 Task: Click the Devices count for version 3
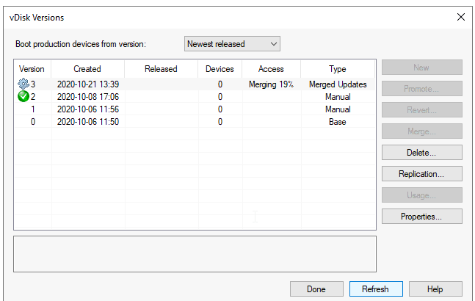pyautogui.click(x=220, y=84)
